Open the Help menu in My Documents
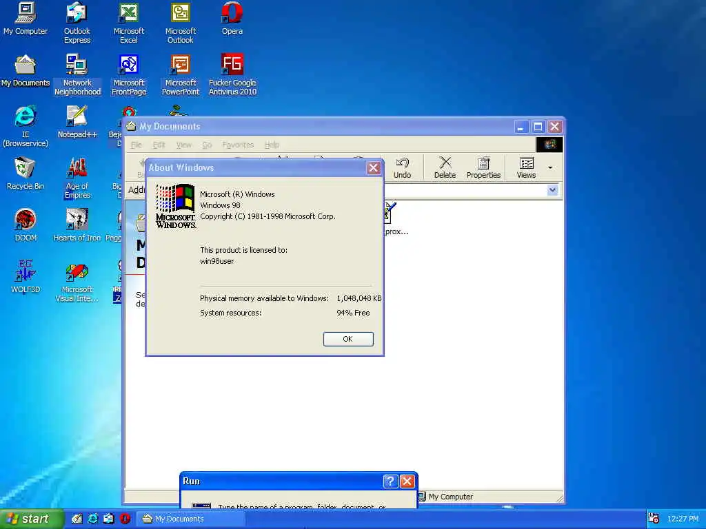This screenshot has height=529, width=706. point(272,145)
